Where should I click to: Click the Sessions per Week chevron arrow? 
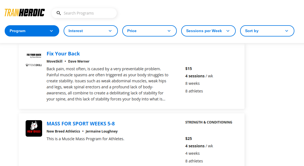click(228, 31)
